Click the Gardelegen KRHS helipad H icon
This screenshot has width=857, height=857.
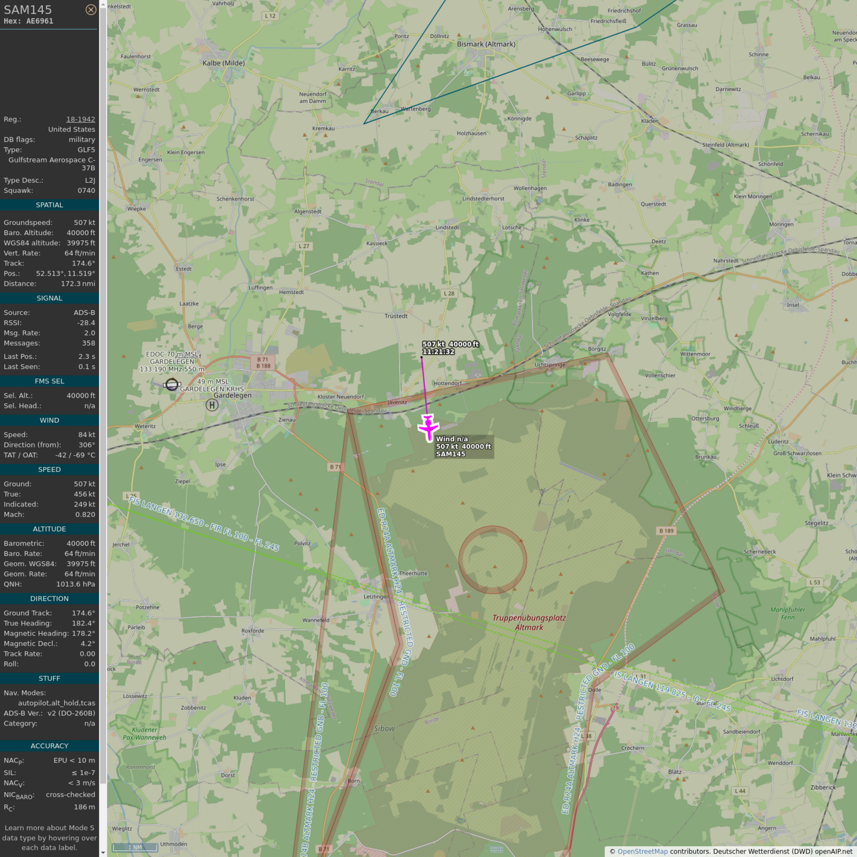click(x=212, y=405)
